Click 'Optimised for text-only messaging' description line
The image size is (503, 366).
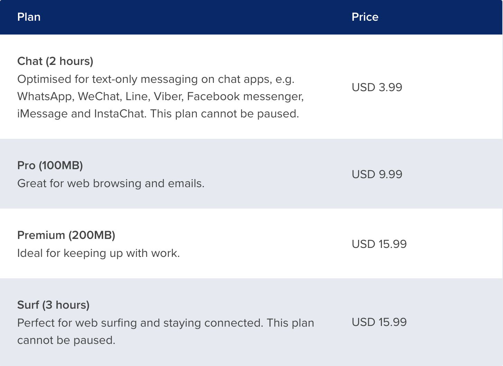click(156, 79)
